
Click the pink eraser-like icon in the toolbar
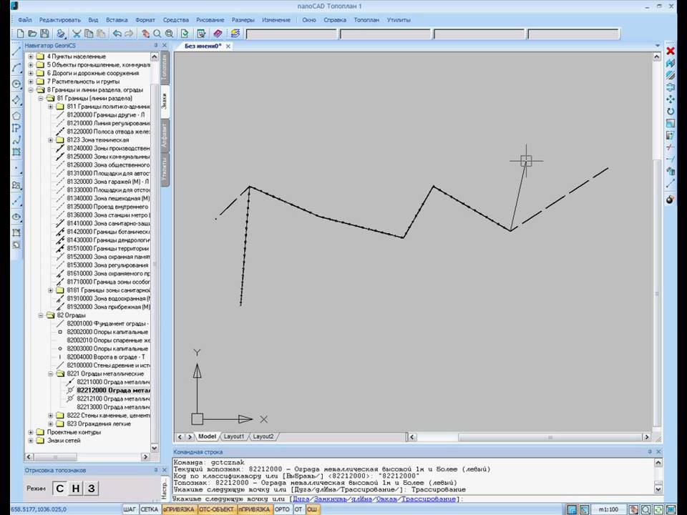click(218, 34)
